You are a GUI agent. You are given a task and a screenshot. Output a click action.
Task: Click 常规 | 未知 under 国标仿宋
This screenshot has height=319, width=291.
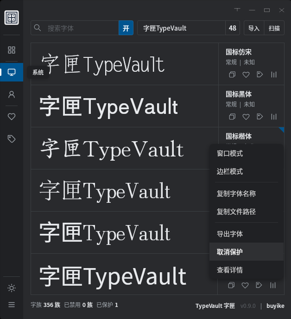tap(240, 62)
